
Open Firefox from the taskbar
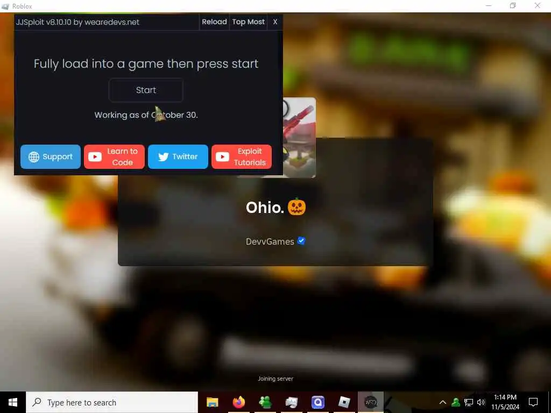[x=238, y=402]
